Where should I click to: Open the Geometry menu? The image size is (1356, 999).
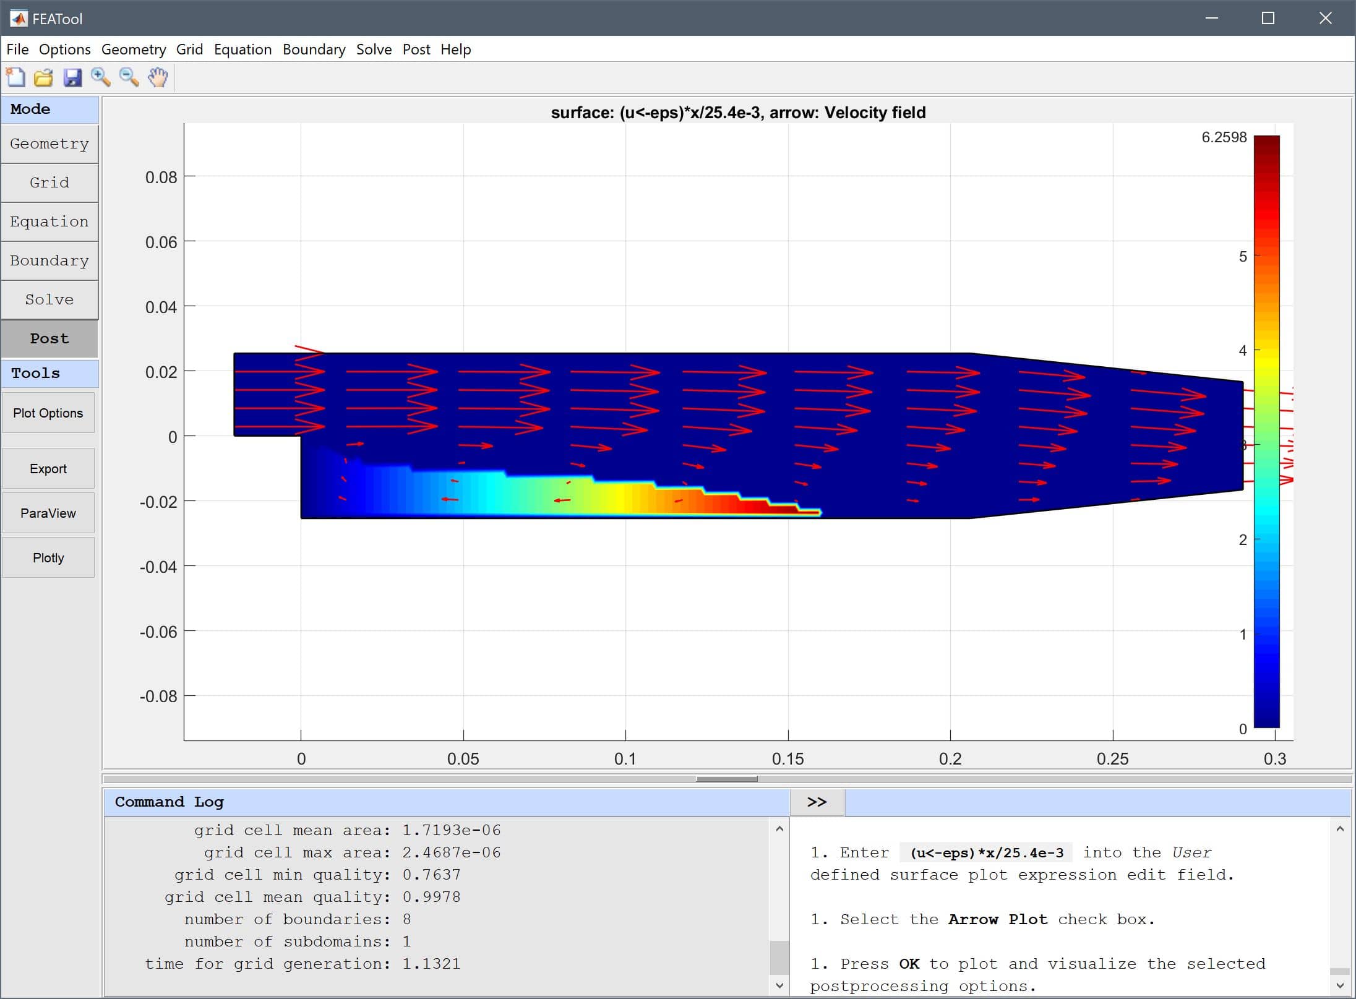pos(134,49)
